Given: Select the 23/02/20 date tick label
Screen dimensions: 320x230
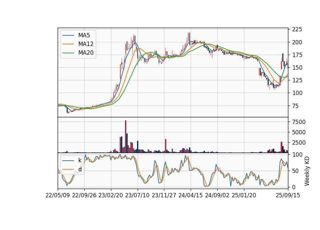Looking at the screenshot, I should click(x=111, y=195).
